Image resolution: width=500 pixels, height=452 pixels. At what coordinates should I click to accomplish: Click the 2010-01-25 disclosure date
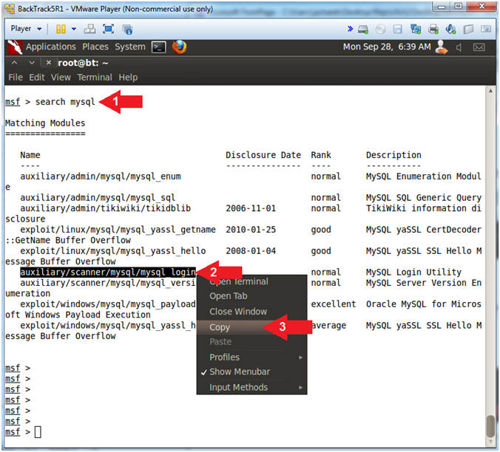[251, 230]
